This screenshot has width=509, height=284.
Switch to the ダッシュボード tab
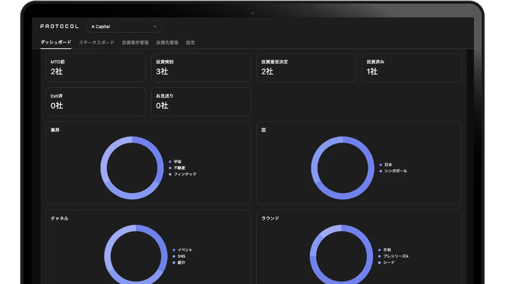pyautogui.click(x=56, y=43)
